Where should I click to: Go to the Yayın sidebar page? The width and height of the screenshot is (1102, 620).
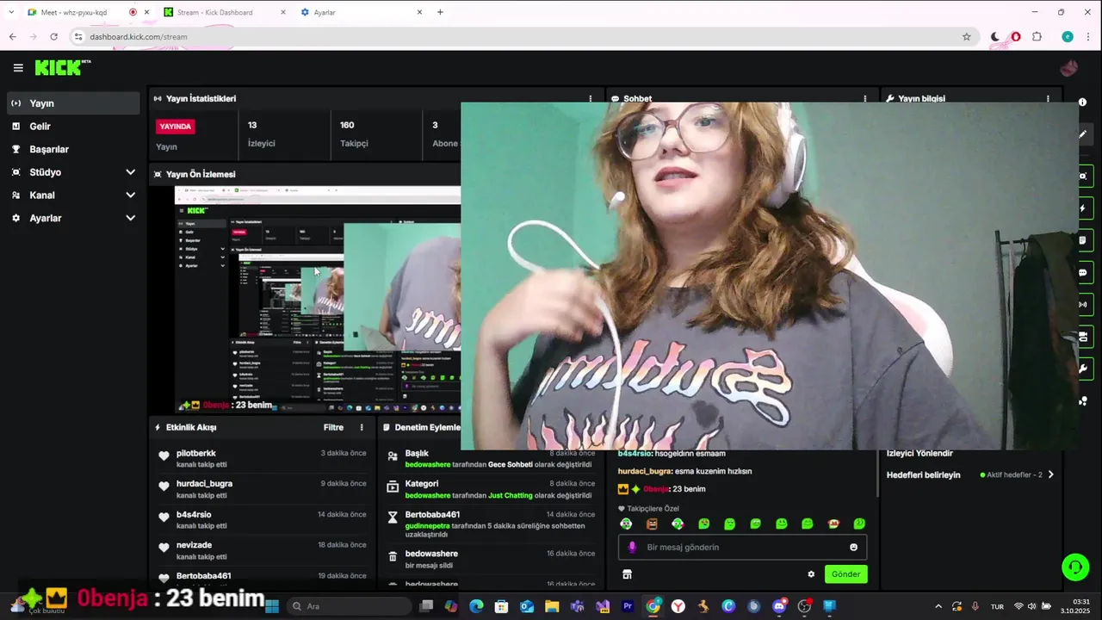coord(73,103)
